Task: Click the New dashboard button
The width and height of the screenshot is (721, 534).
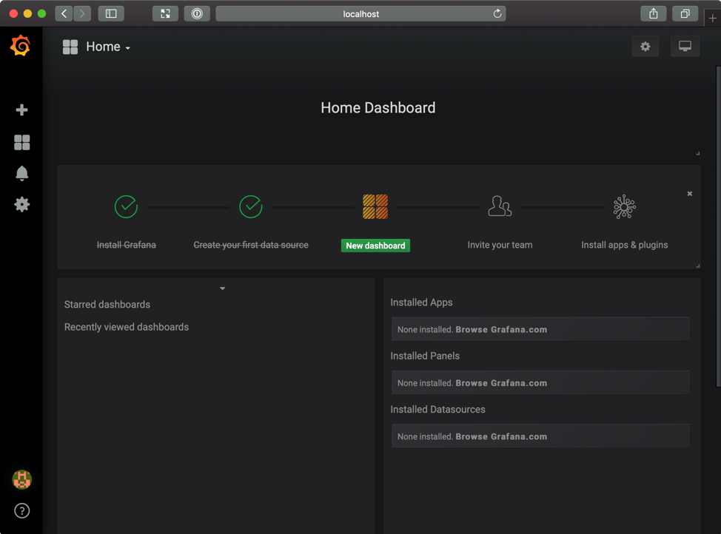Action: click(x=375, y=246)
